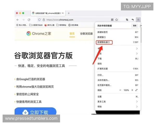156x125 pixels.
Task: Choose 设置 from the menu
Action: coord(100,97)
